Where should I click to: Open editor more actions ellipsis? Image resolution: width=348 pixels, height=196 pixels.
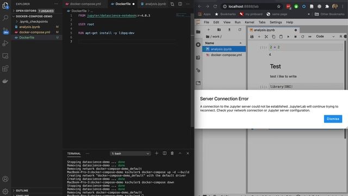tap(188, 4)
